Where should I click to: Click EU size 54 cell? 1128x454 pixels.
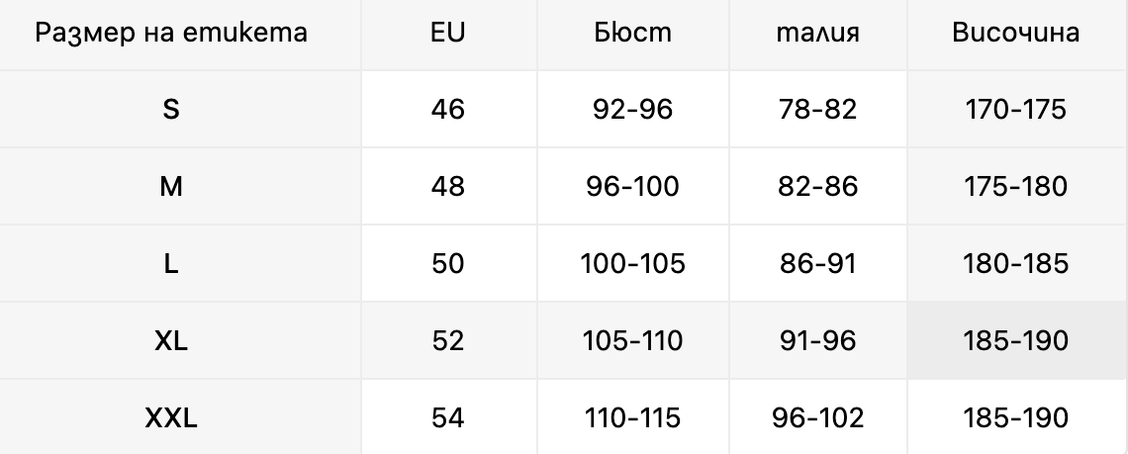[448, 417]
